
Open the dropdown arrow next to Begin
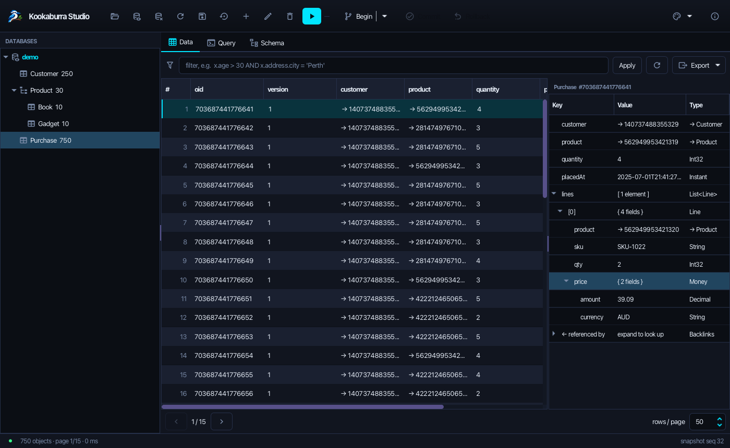pyautogui.click(x=385, y=16)
